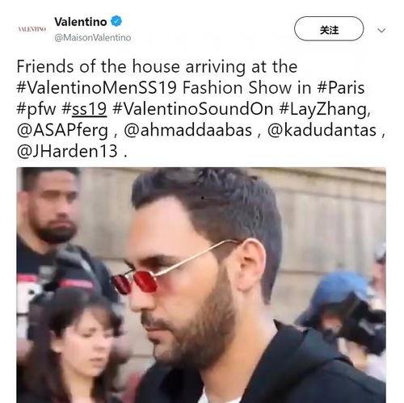Open the @MaisonValentino handle link
The height and width of the screenshot is (403, 404).
pyautogui.click(x=93, y=37)
